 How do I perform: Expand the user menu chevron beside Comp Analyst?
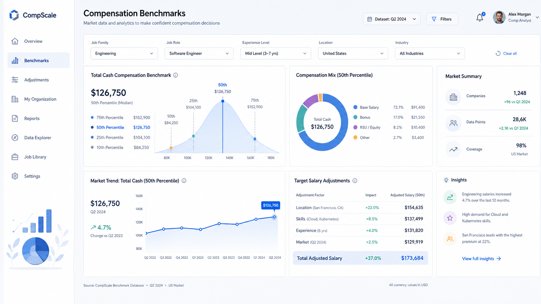537,17
